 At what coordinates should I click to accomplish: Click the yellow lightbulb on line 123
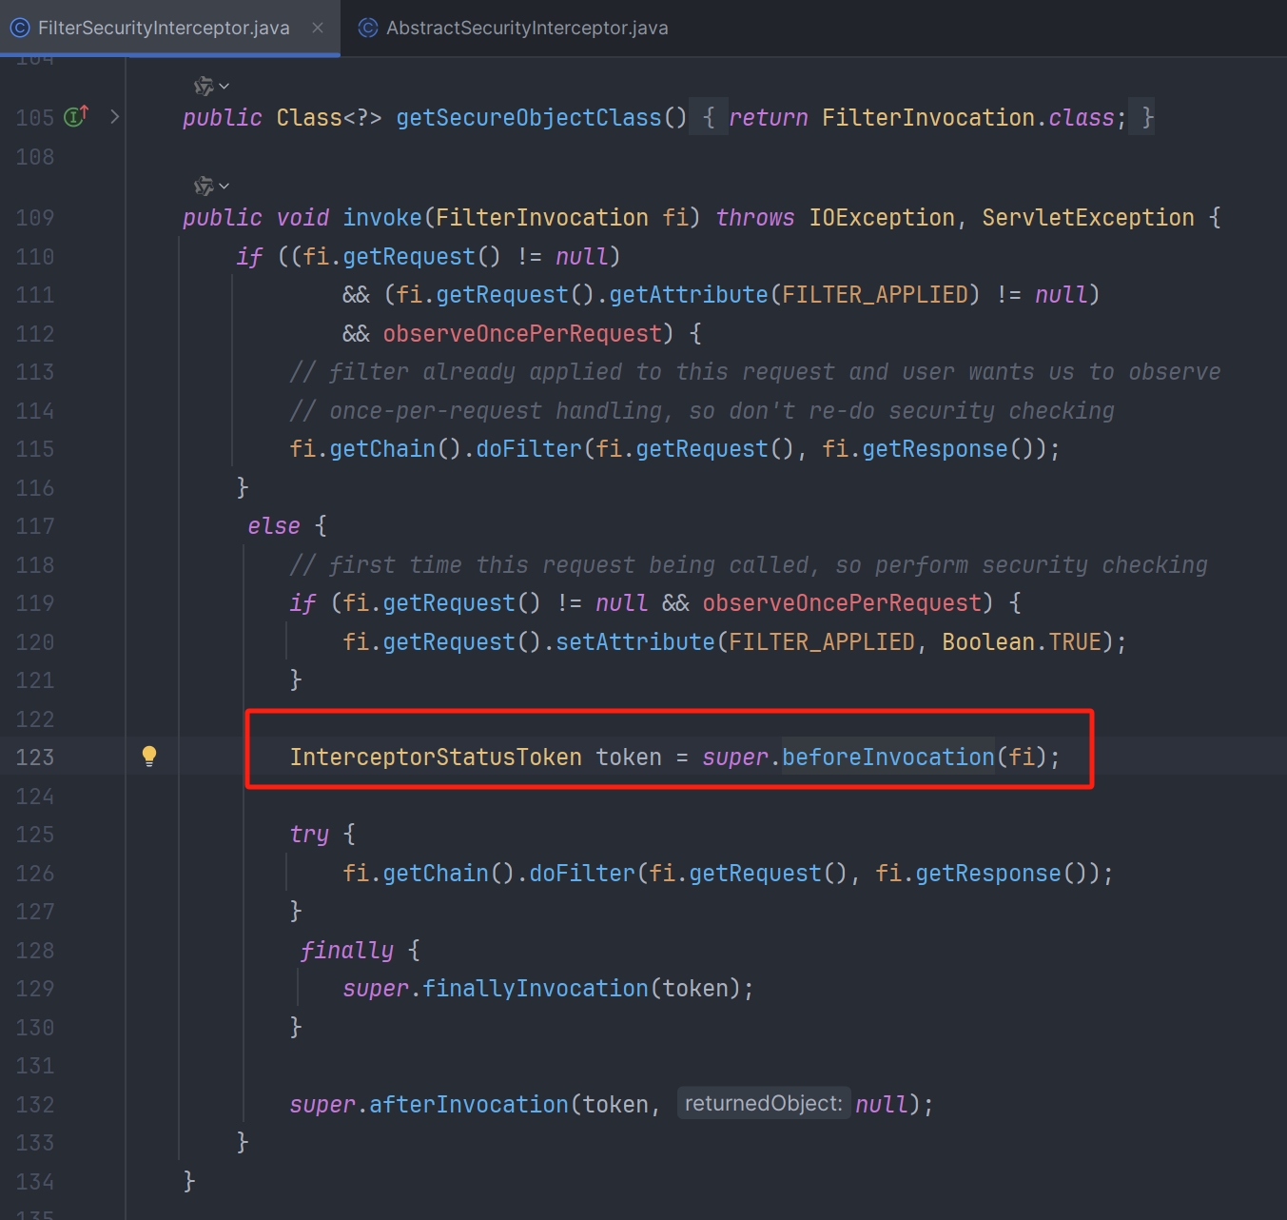[x=149, y=757]
